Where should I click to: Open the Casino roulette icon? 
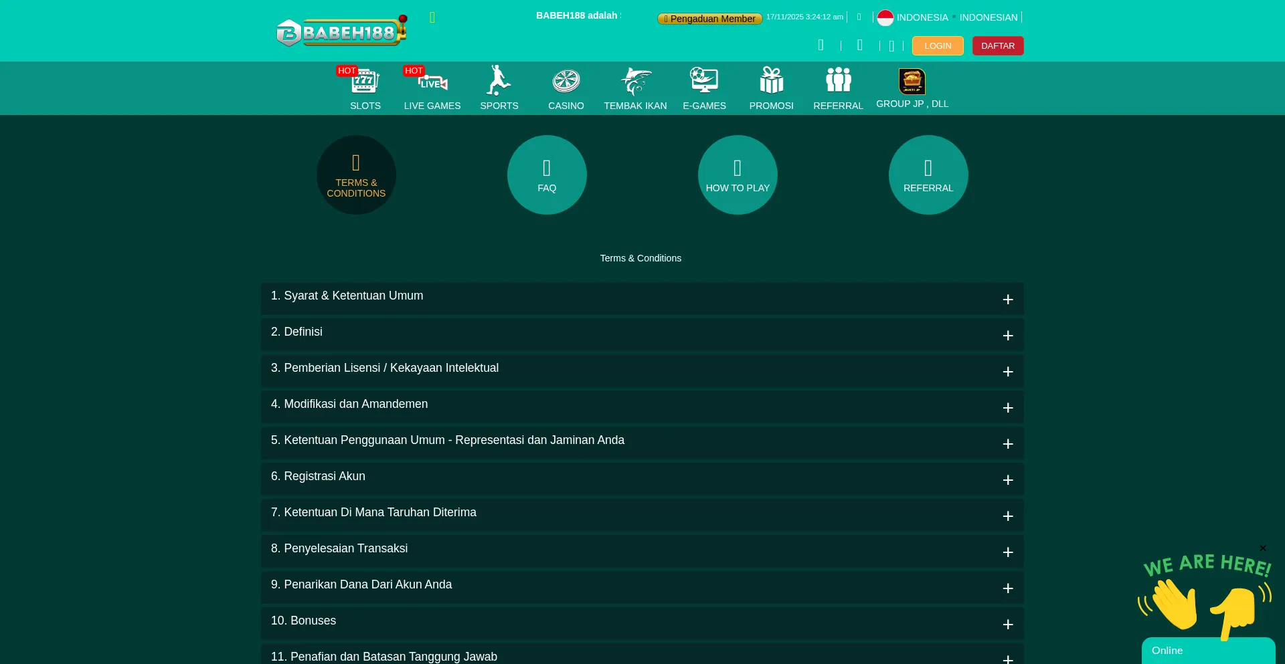[566, 82]
